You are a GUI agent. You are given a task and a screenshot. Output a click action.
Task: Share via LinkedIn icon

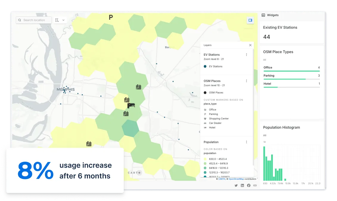[x=243, y=186]
